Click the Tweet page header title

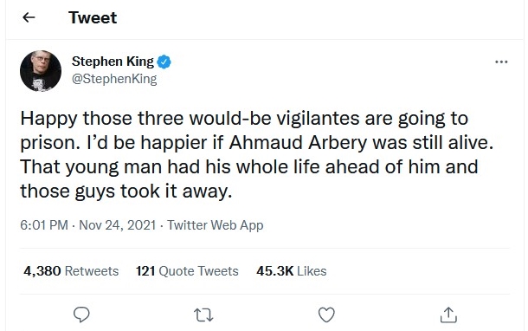pos(93,17)
